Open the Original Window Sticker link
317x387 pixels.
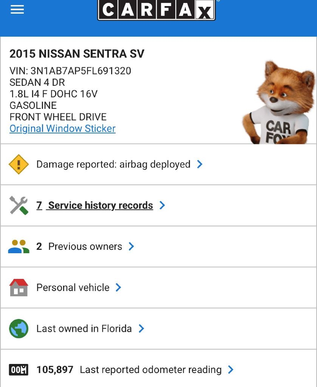62,128
